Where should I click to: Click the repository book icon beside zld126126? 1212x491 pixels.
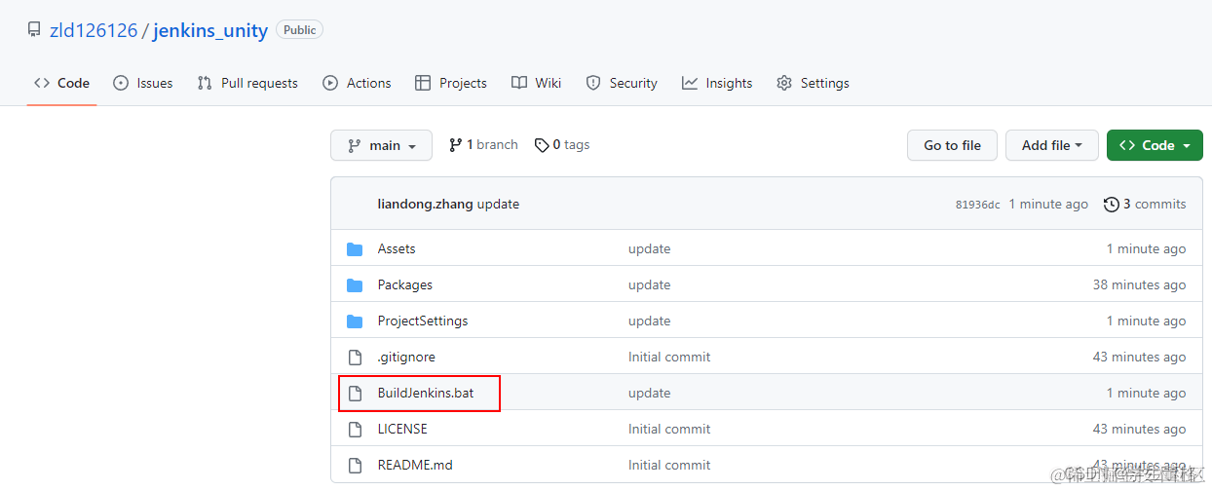pyautogui.click(x=34, y=30)
